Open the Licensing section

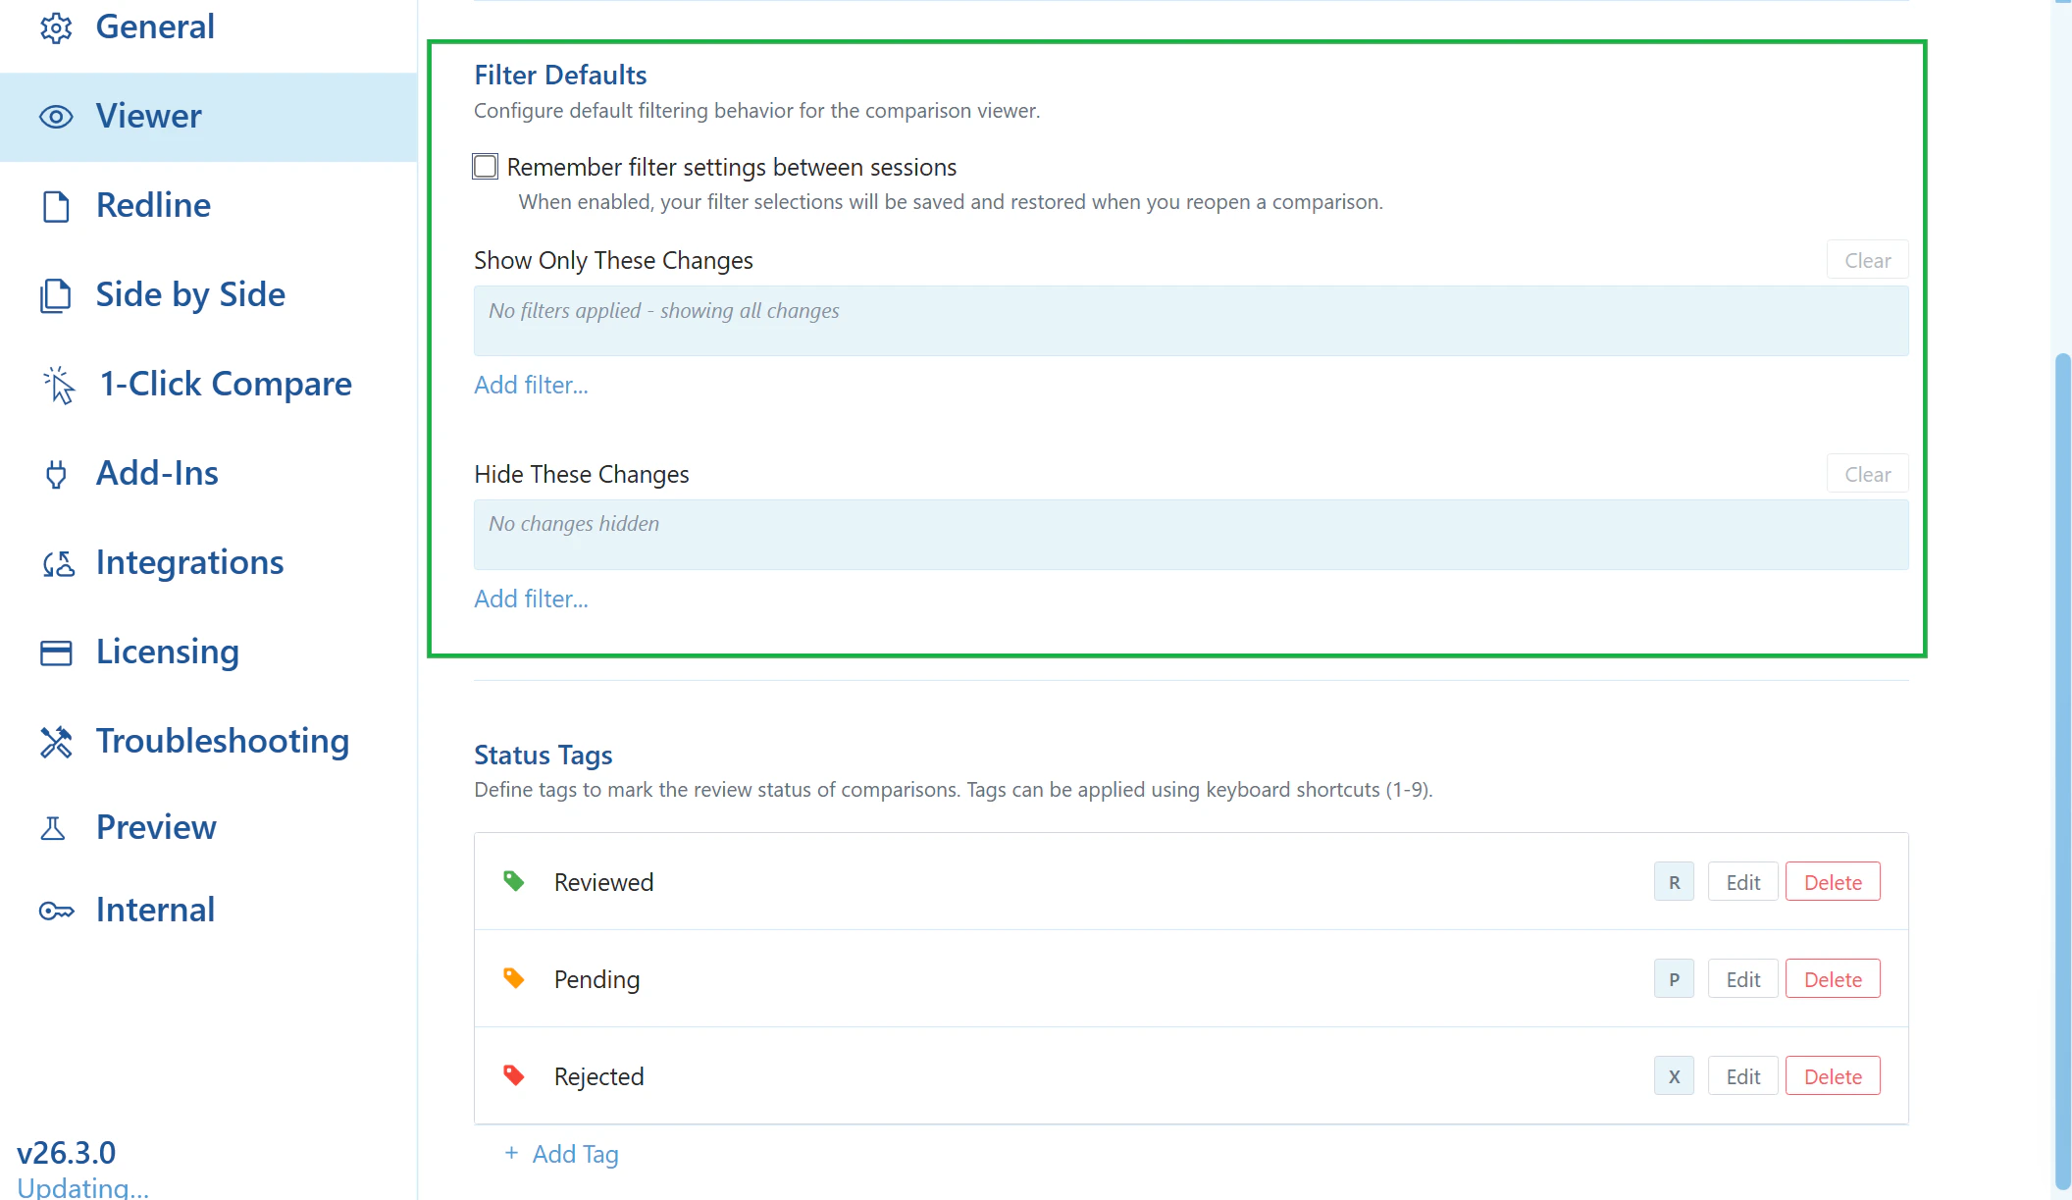click(168, 652)
